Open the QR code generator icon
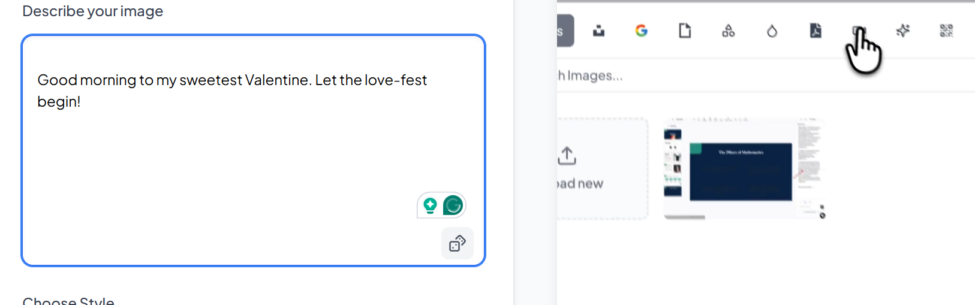This screenshot has height=305, width=975. tap(946, 31)
